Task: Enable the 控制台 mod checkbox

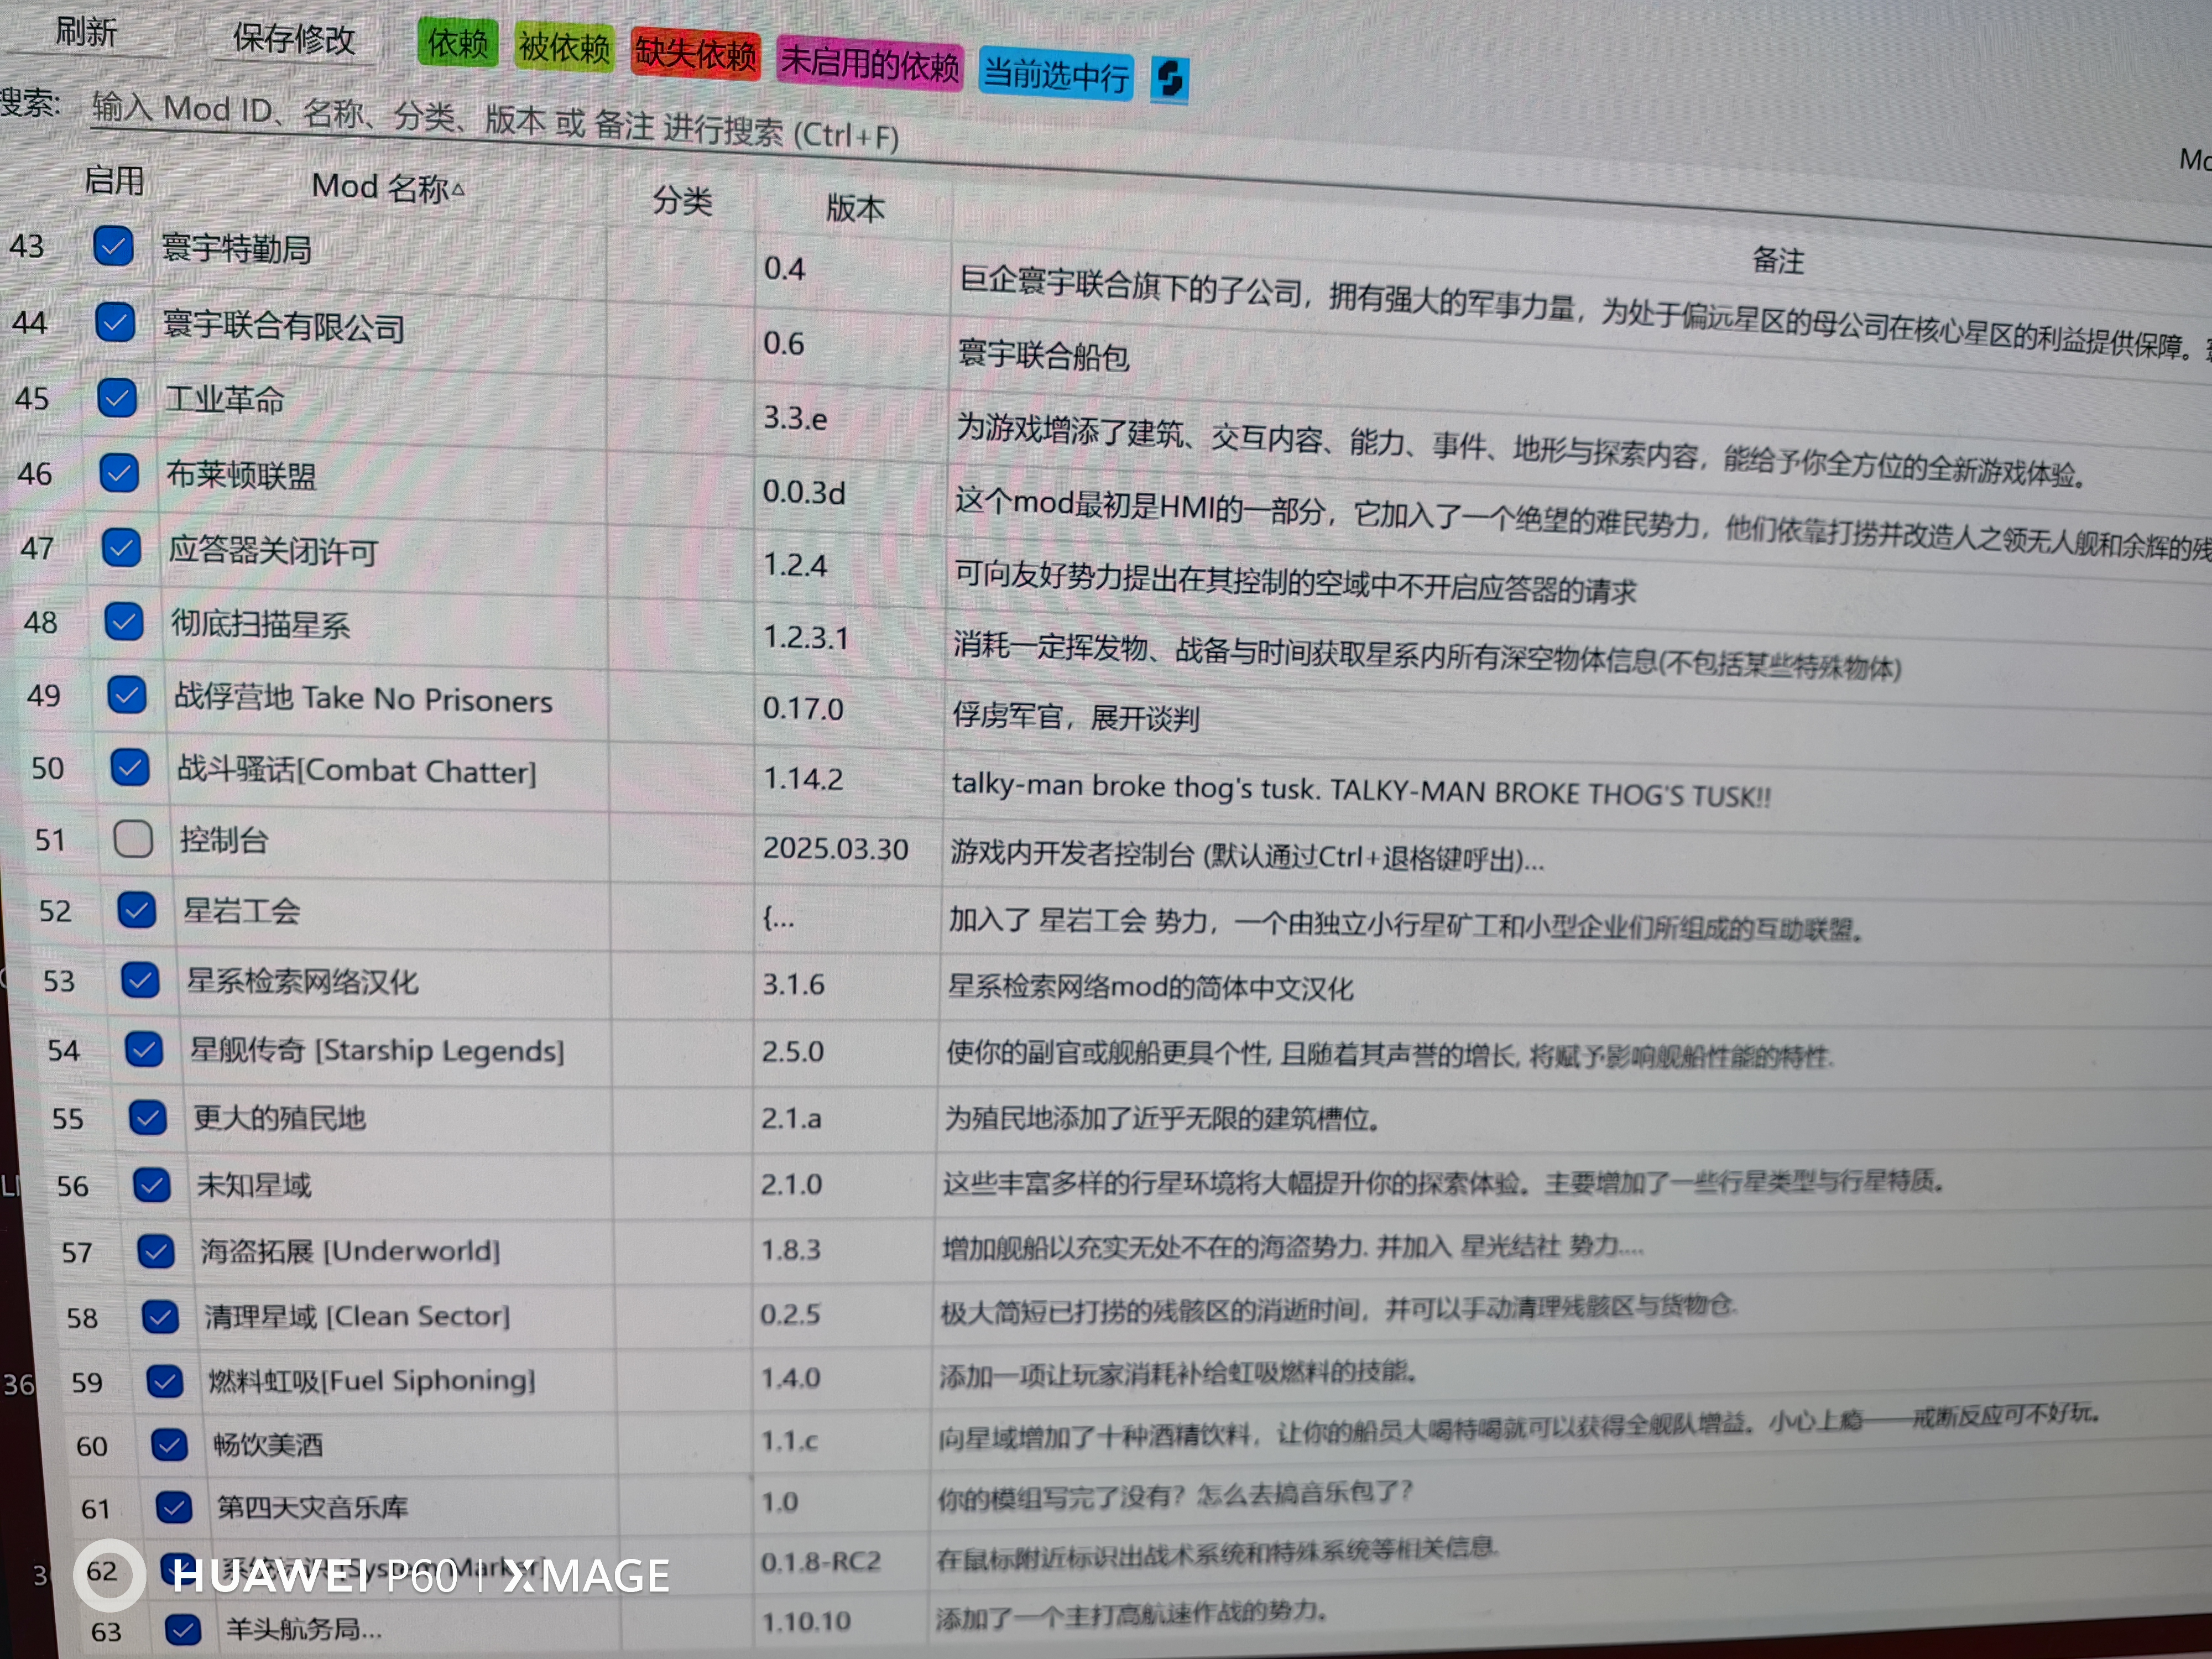Action: click(133, 838)
